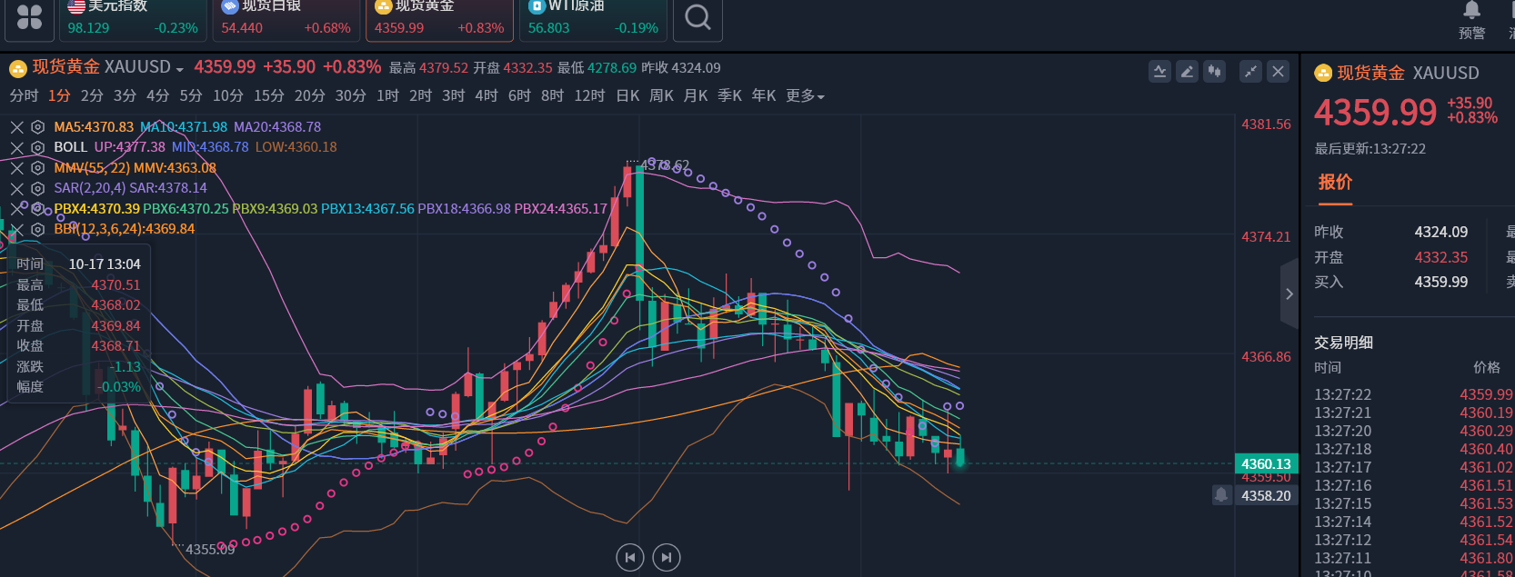Image resolution: width=1515 pixels, height=577 pixels.
Task: Remove the SAR indicator from chart
Action: [x=16, y=188]
